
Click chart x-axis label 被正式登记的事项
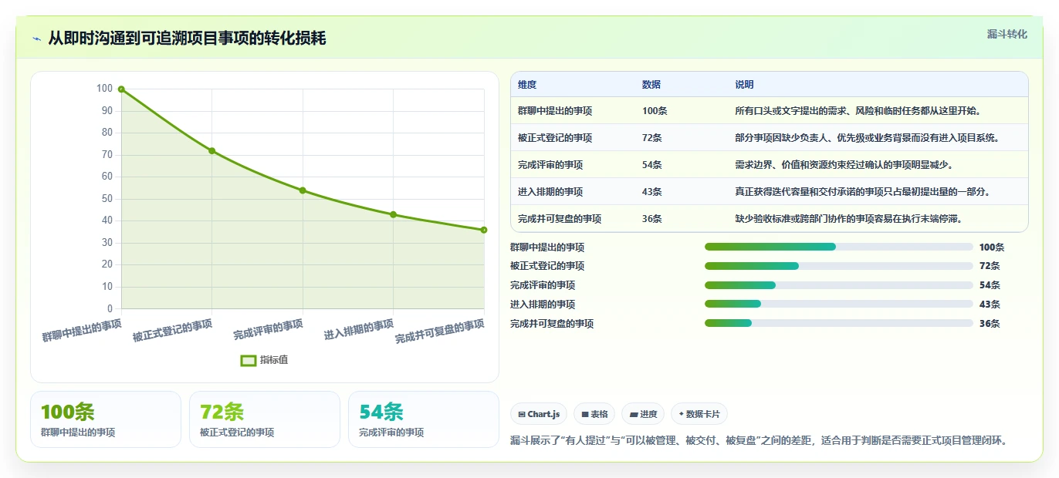(x=172, y=331)
